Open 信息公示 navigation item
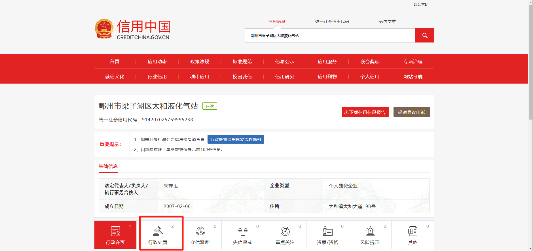This screenshot has height=251, width=533. click(x=285, y=61)
